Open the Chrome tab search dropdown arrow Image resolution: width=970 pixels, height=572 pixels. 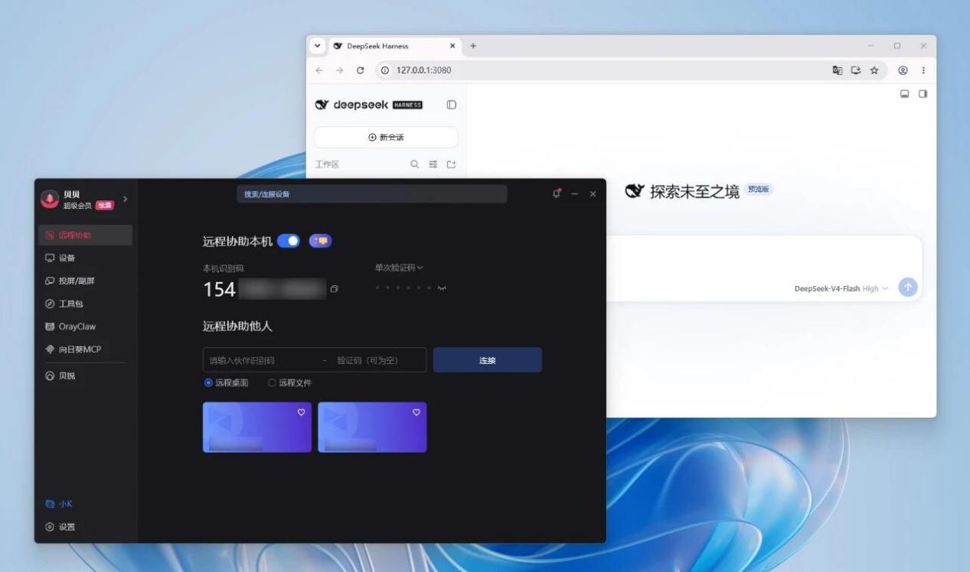pyautogui.click(x=318, y=46)
